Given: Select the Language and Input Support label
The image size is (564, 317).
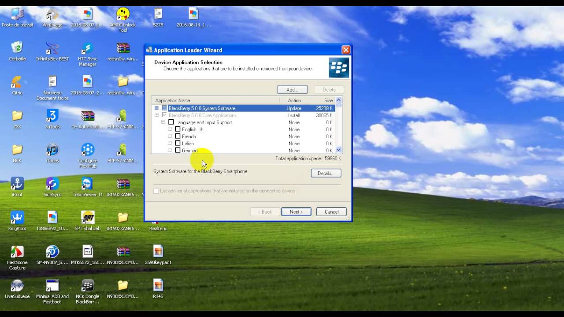Looking at the screenshot, I should [x=204, y=122].
